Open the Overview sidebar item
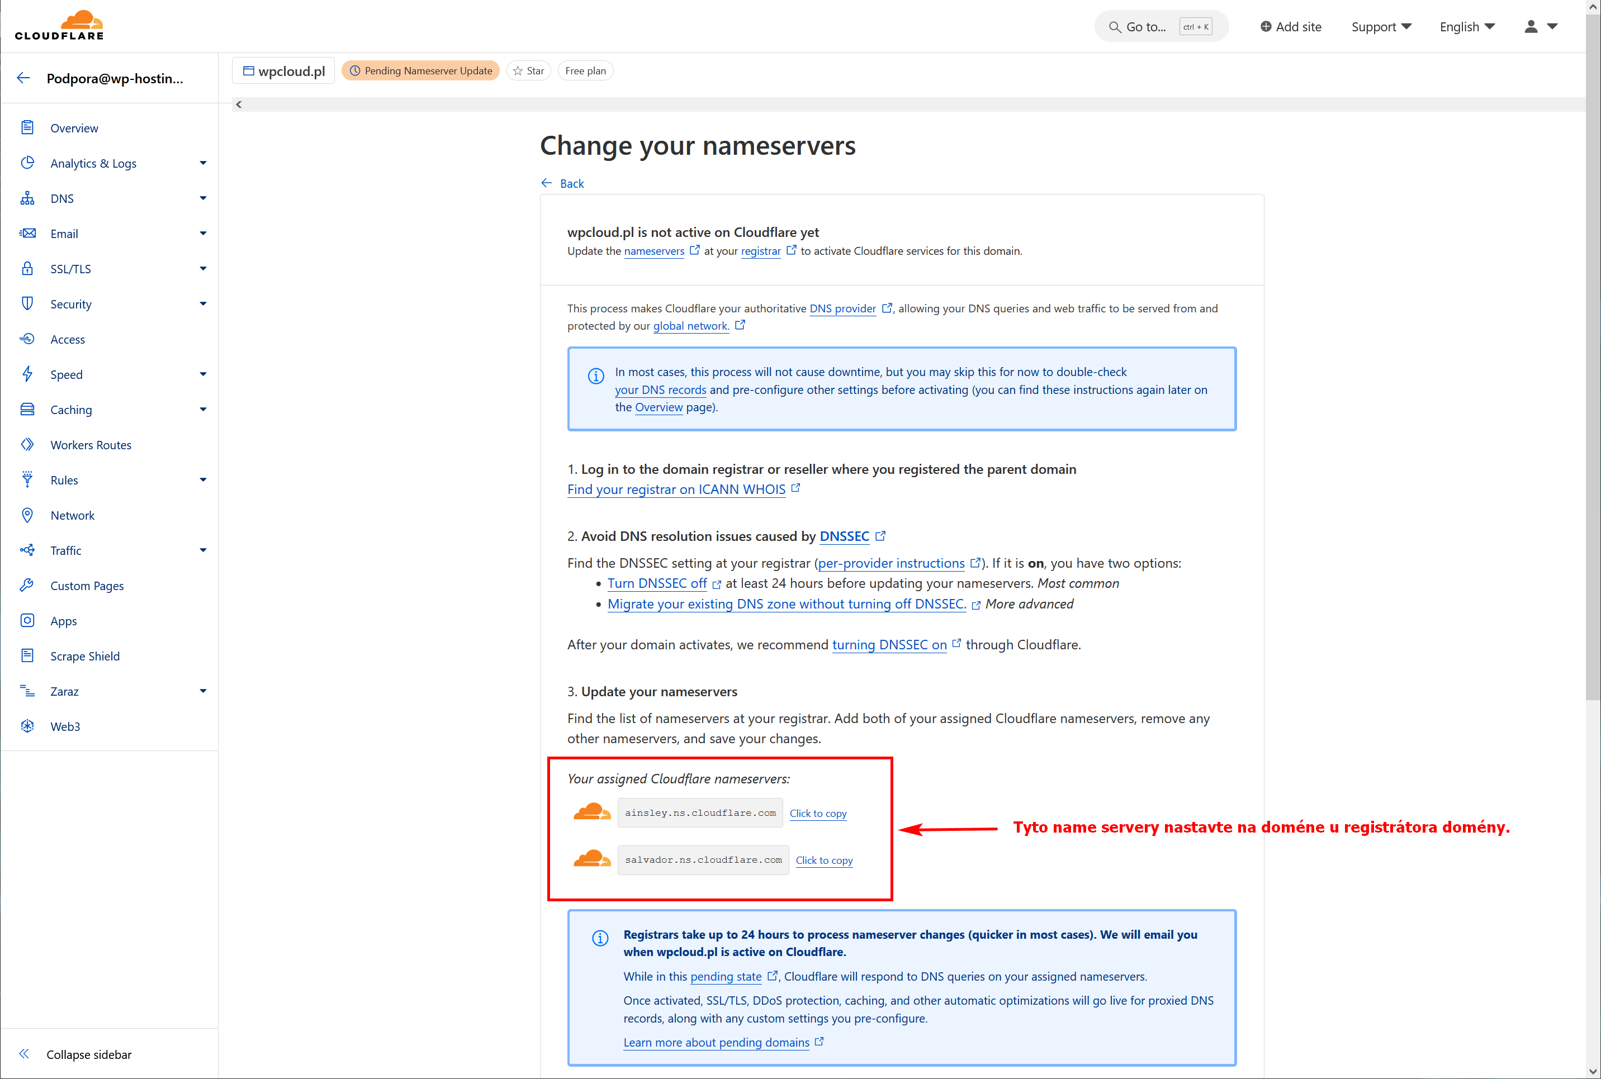1601x1079 pixels. click(x=74, y=128)
